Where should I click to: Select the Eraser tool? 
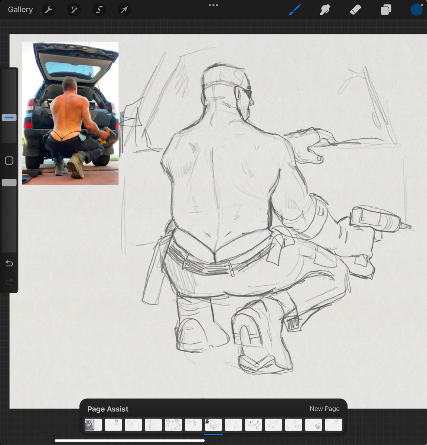(355, 10)
